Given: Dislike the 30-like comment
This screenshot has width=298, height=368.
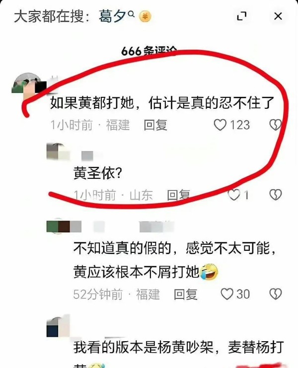Looking at the screenshot, I should (276, 294).
